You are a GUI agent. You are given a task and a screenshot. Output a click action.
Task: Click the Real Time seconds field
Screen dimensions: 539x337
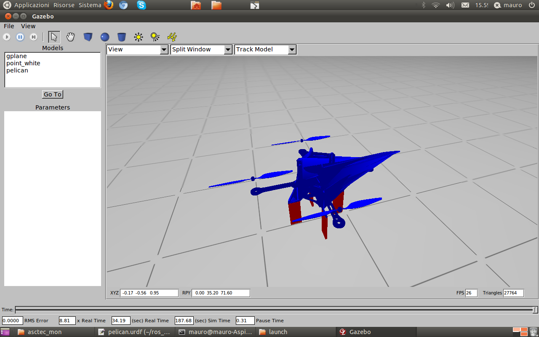click(x=121, y=321)
